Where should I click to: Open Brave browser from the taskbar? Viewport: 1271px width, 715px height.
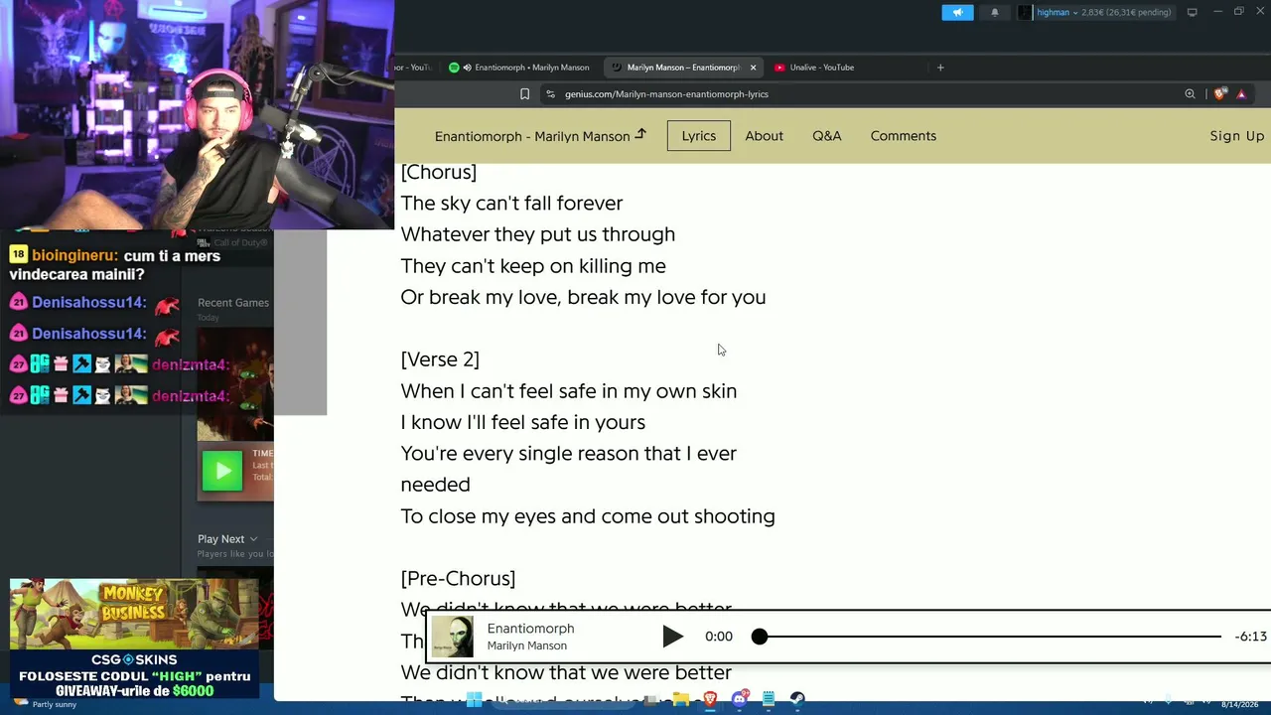710,700
